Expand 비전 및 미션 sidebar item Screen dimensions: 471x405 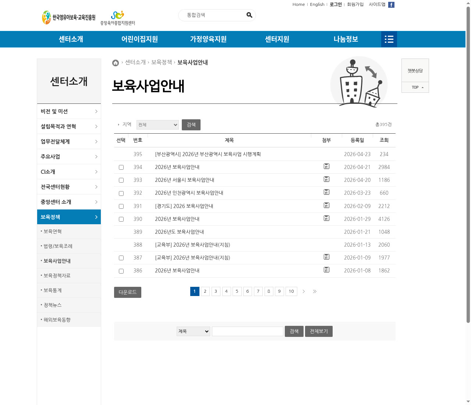69,111
